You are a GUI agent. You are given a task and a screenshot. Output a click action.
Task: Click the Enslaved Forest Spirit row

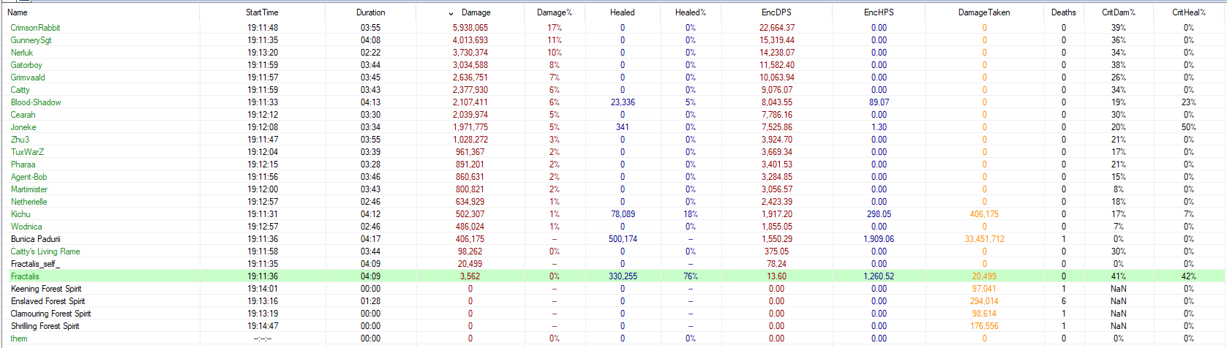tap(48, 301)
